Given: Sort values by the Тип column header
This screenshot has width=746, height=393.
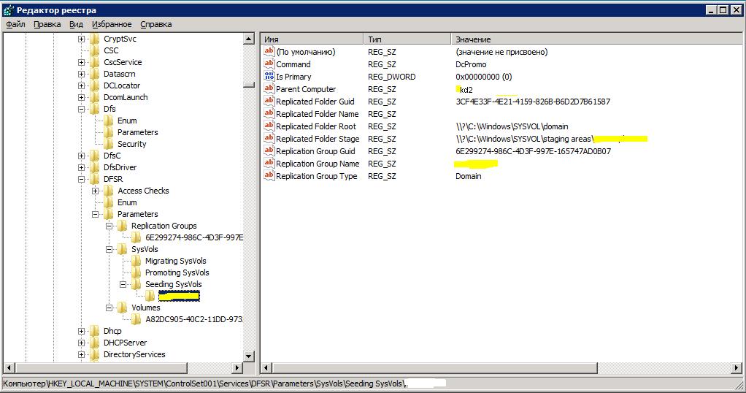Looking at the screenshot, I should [x=408, y=39].
